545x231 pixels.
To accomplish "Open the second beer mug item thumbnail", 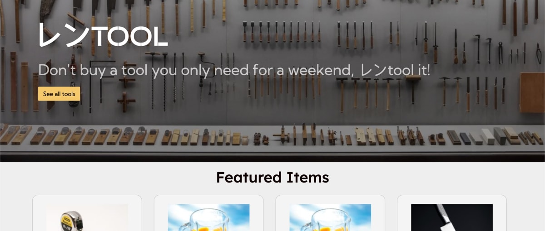I will pyautogui.click(x=330, y=217).
